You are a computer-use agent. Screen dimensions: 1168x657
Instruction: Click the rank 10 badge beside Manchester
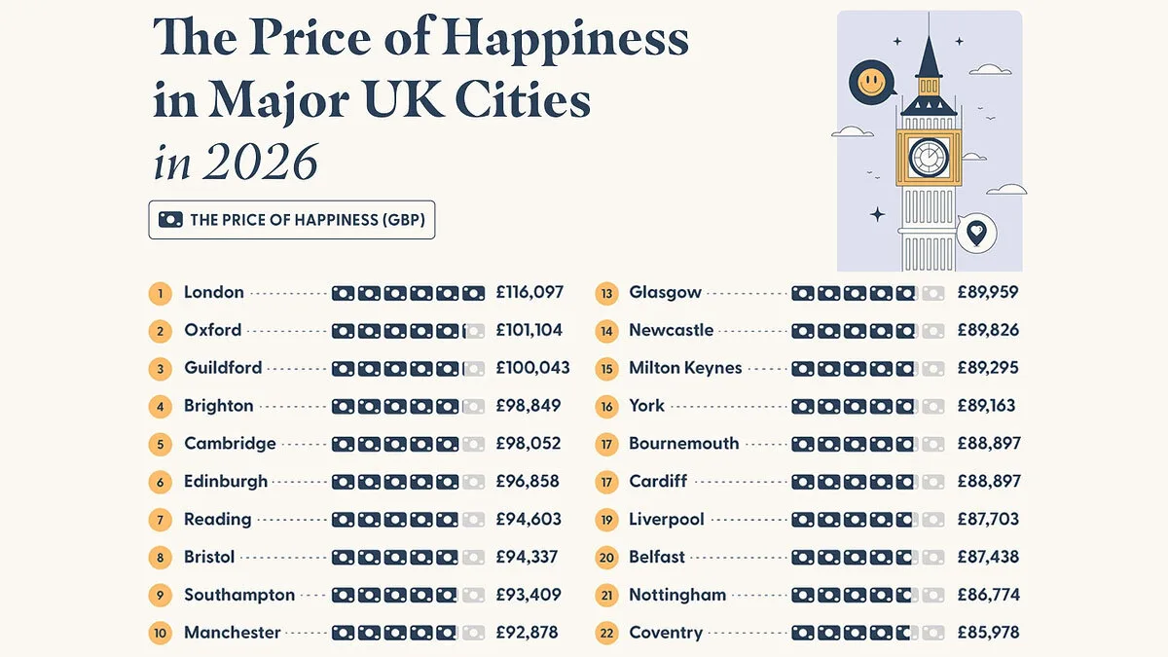coord(160,633)
